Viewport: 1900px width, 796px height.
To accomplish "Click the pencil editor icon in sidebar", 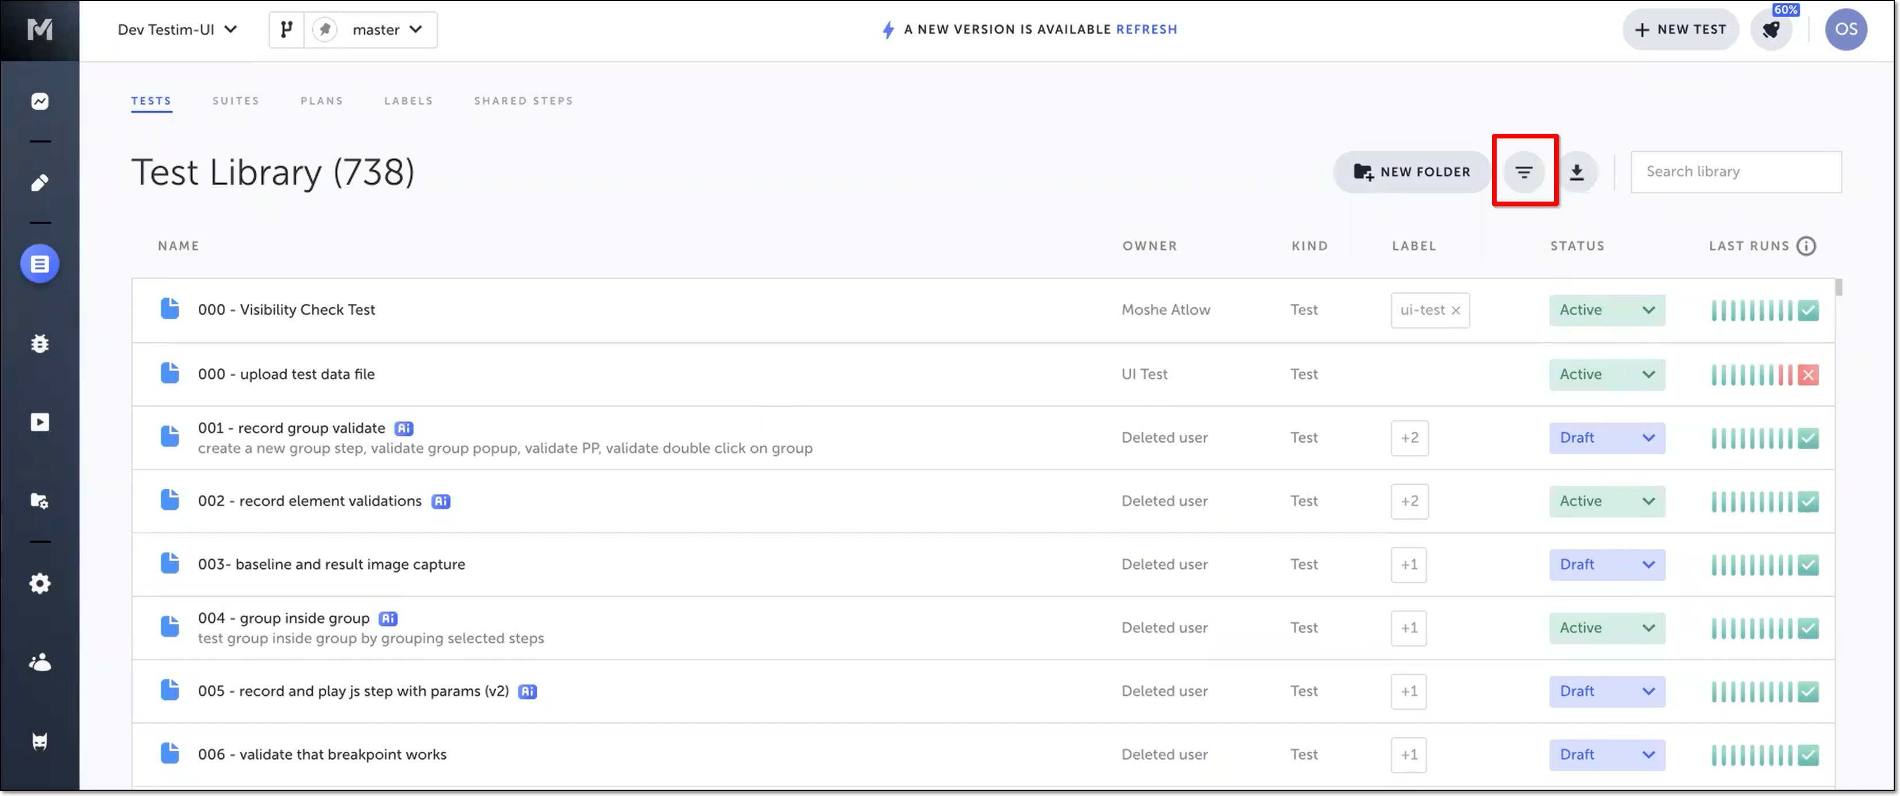I will [40, 182].
